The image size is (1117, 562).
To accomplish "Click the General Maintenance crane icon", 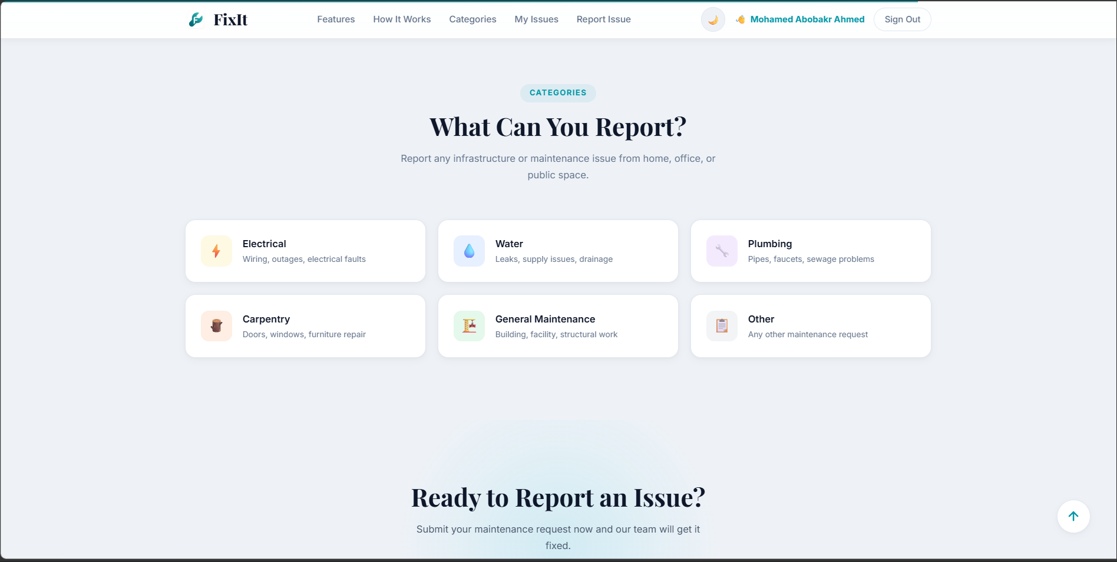I will 469,326.
